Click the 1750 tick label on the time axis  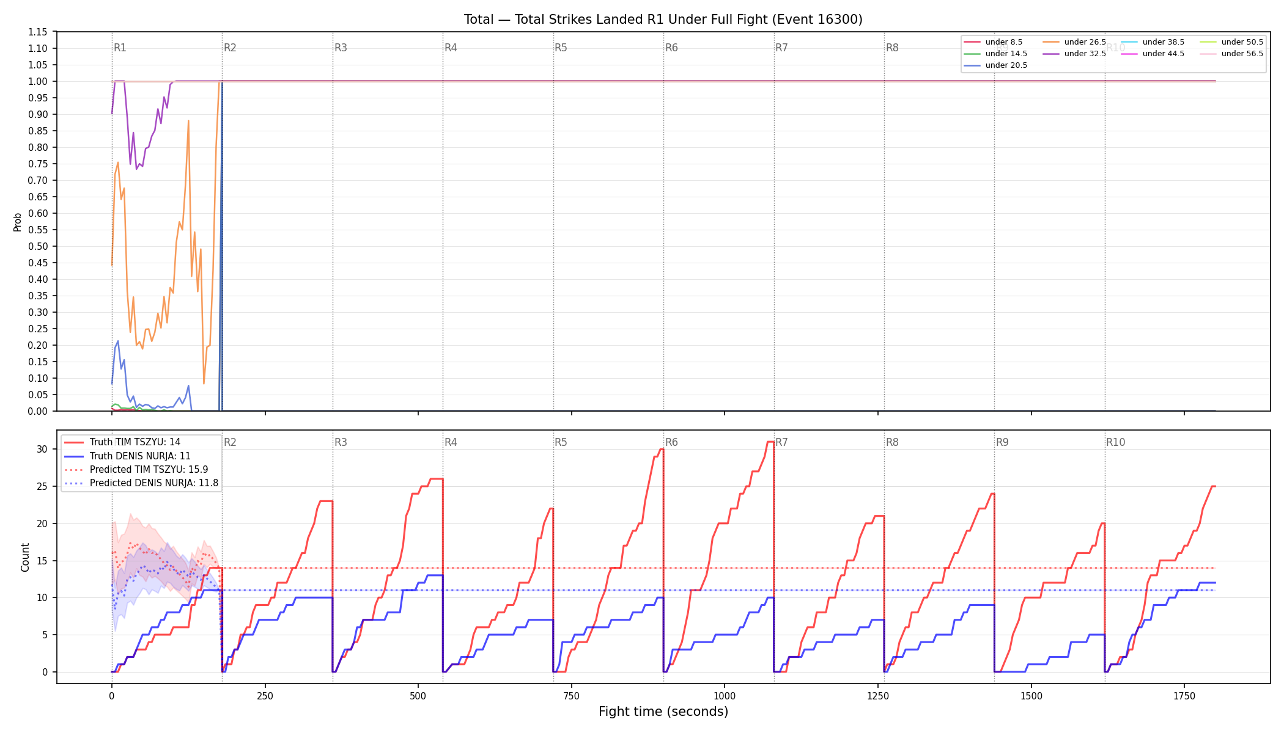point(1184,696)
